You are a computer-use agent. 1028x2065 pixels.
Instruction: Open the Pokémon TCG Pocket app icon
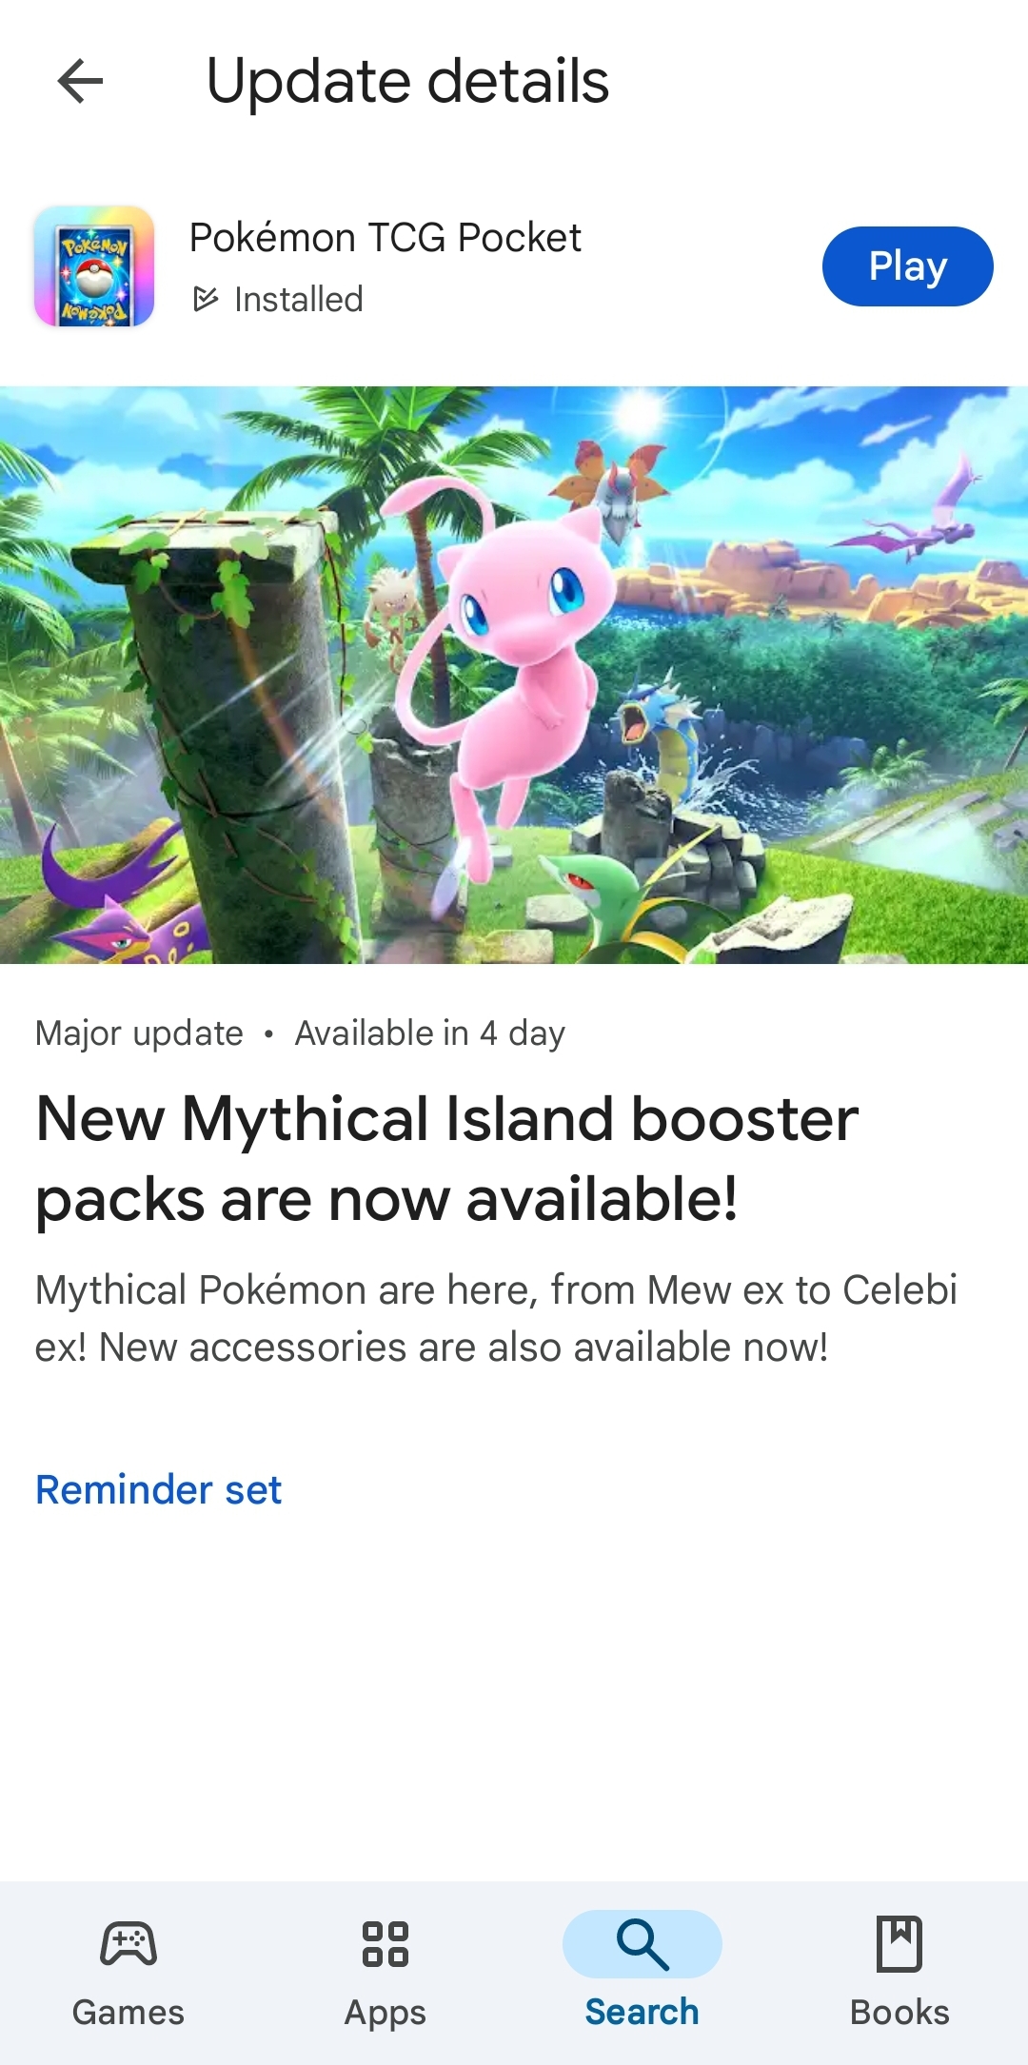coord(94,266)
